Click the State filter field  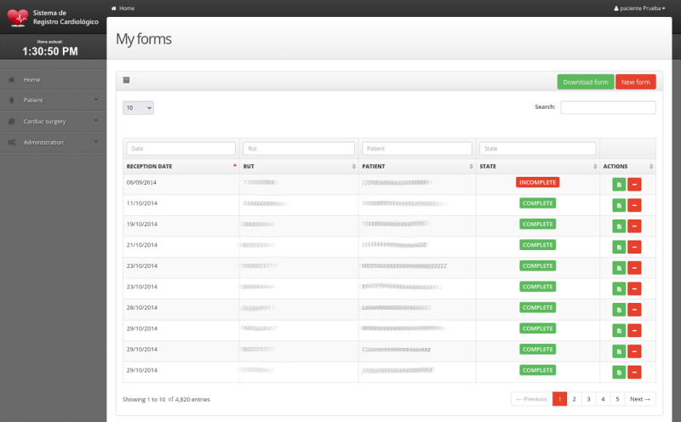[x=538, y=149]
